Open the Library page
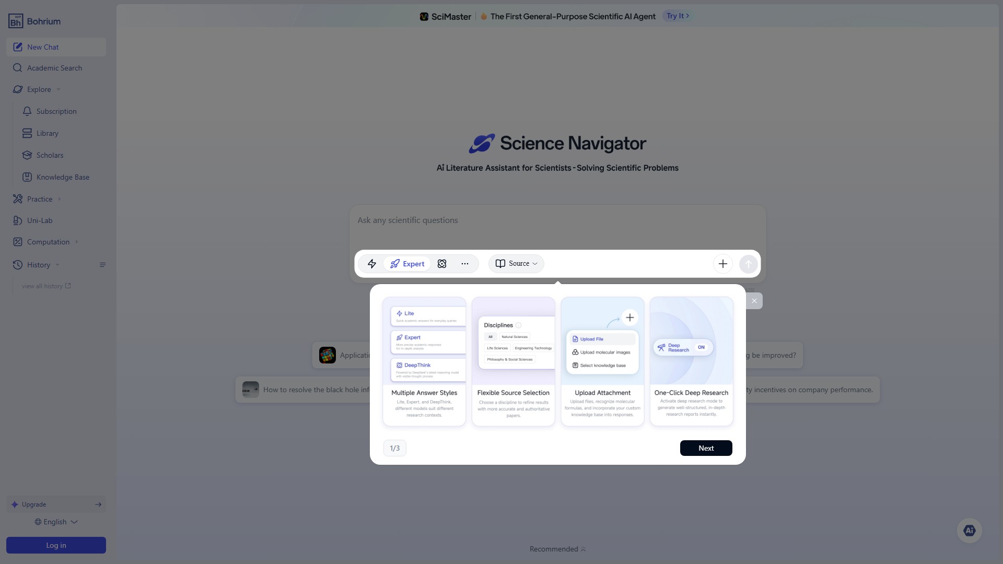This screenshot has width=1003, height=564. click(48, 133)
